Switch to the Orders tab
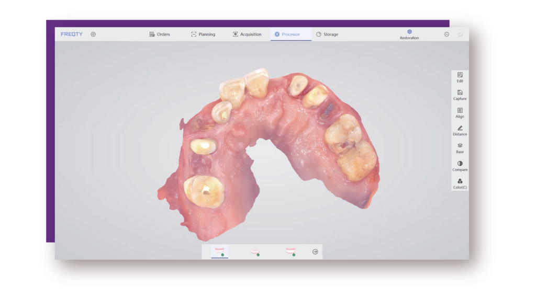Image resolution: width=536 pixels, height=299 pixels. [x=160, y=34]
